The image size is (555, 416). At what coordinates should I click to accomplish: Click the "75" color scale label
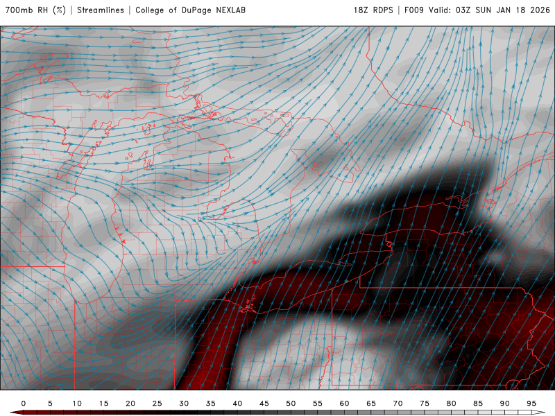point(425,404)
